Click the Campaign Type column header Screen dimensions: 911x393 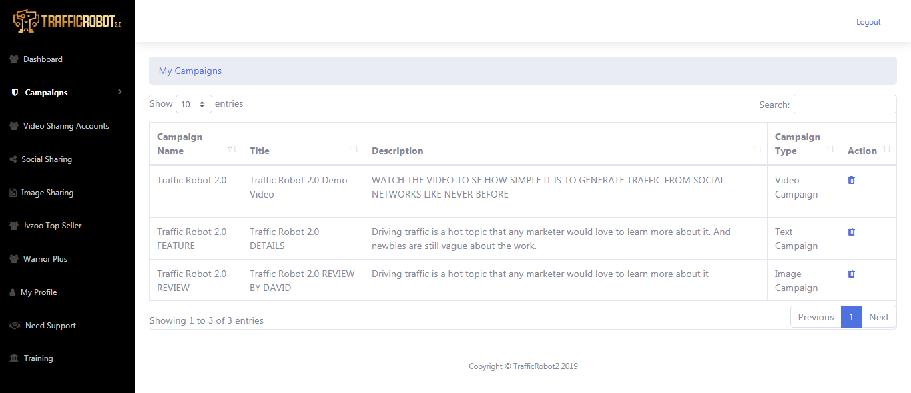point(804,143)
